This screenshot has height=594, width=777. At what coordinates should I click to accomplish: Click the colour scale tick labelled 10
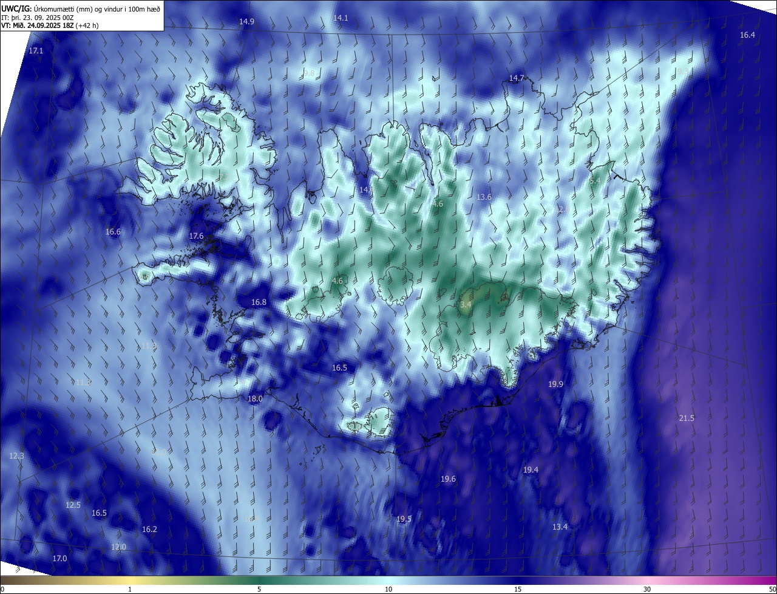click(x=388, y=589)
